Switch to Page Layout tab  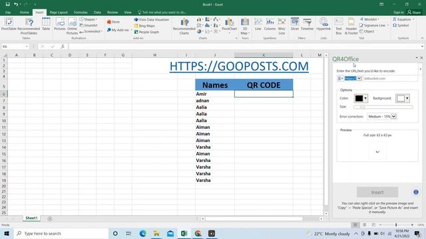click(59, 12)
